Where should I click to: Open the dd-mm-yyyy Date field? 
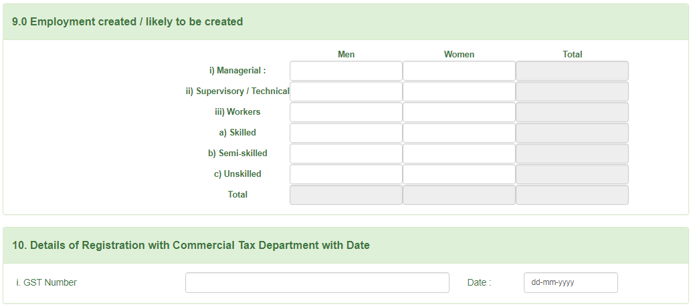click(570, 282)
